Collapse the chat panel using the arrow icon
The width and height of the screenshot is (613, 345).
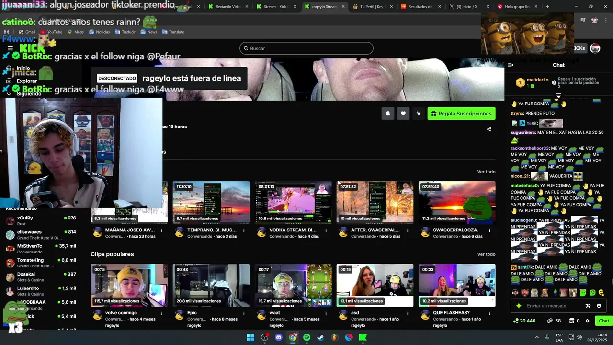click(511, 65)
